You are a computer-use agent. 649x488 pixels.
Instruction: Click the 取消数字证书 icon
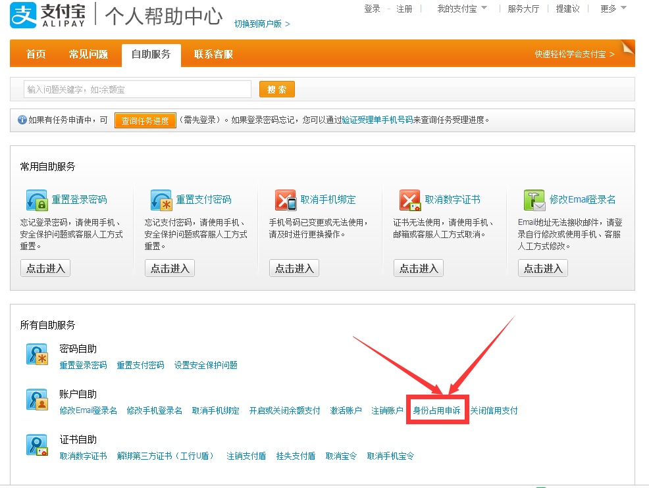pos(410,200)
